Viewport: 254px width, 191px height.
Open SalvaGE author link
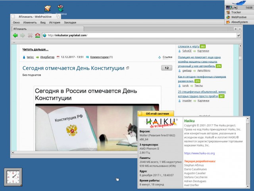187,51
